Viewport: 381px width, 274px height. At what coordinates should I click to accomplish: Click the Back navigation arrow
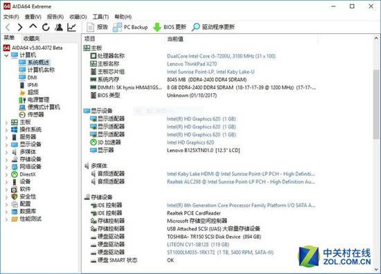[8, 27]
